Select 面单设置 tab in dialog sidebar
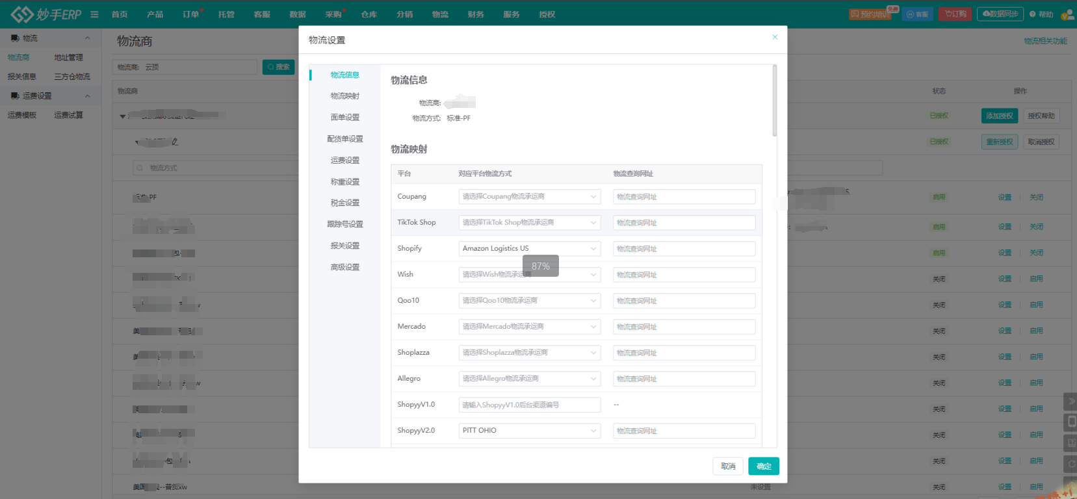The height and width of the screenshot is (499, 1077). (x=344, y=118)
